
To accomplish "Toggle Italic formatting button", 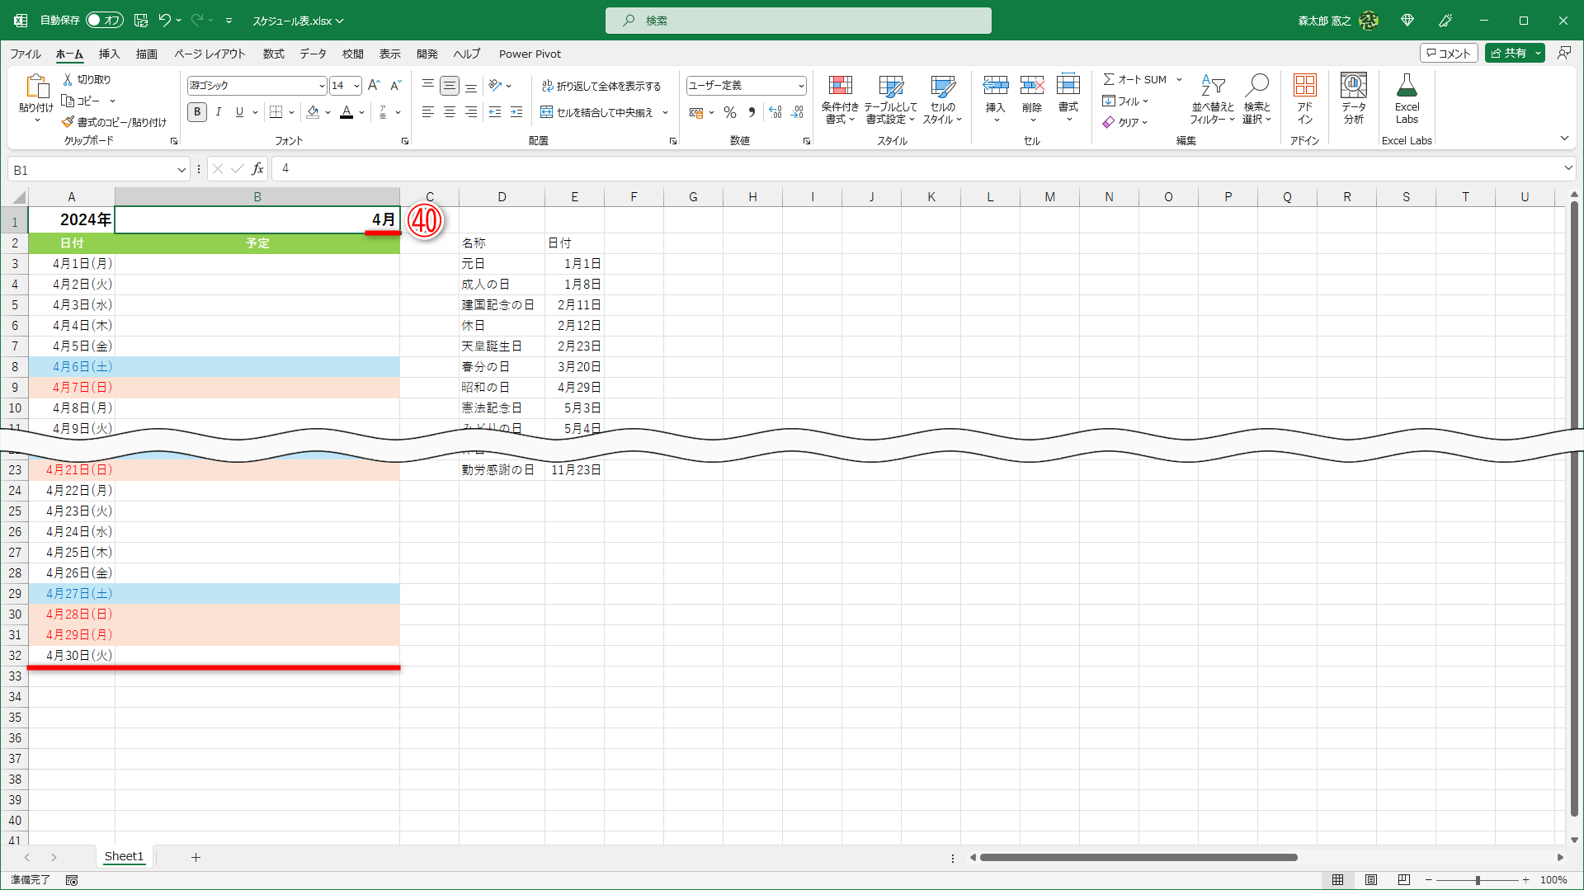I will pyautogui.click(x=219, y=112).
